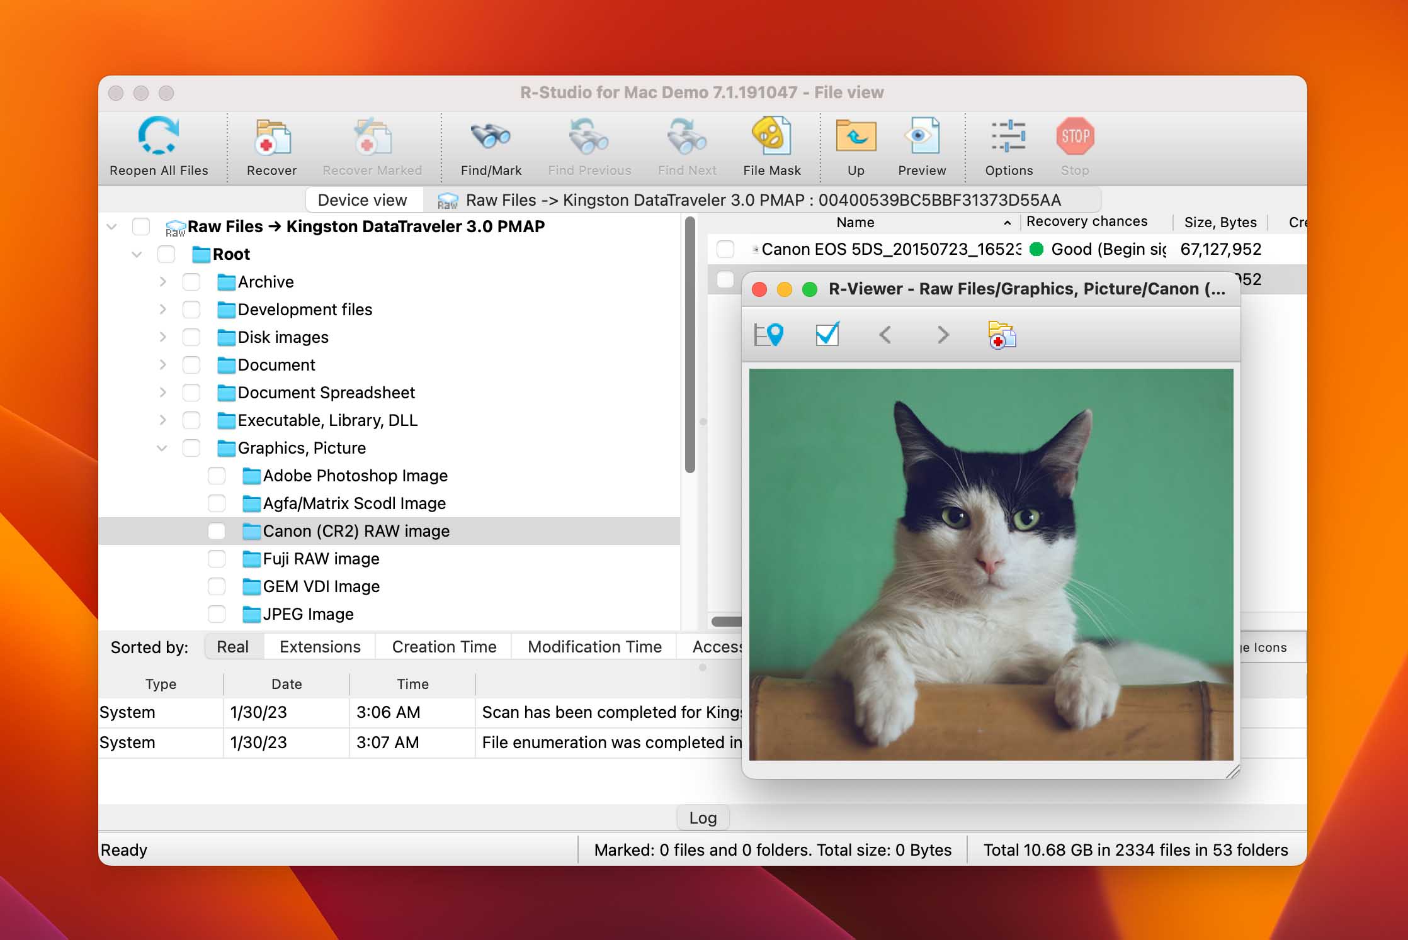Click the resize grip of R-Viewer window
Viewport: 1408px width, 940px height.
1233,771
